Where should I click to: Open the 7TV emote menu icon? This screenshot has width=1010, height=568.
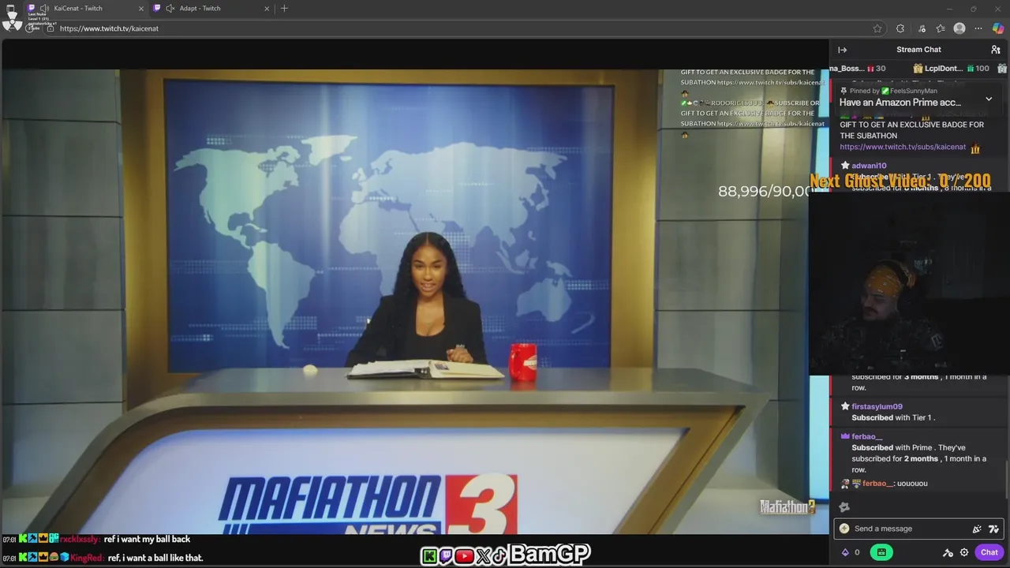point(993,529)
